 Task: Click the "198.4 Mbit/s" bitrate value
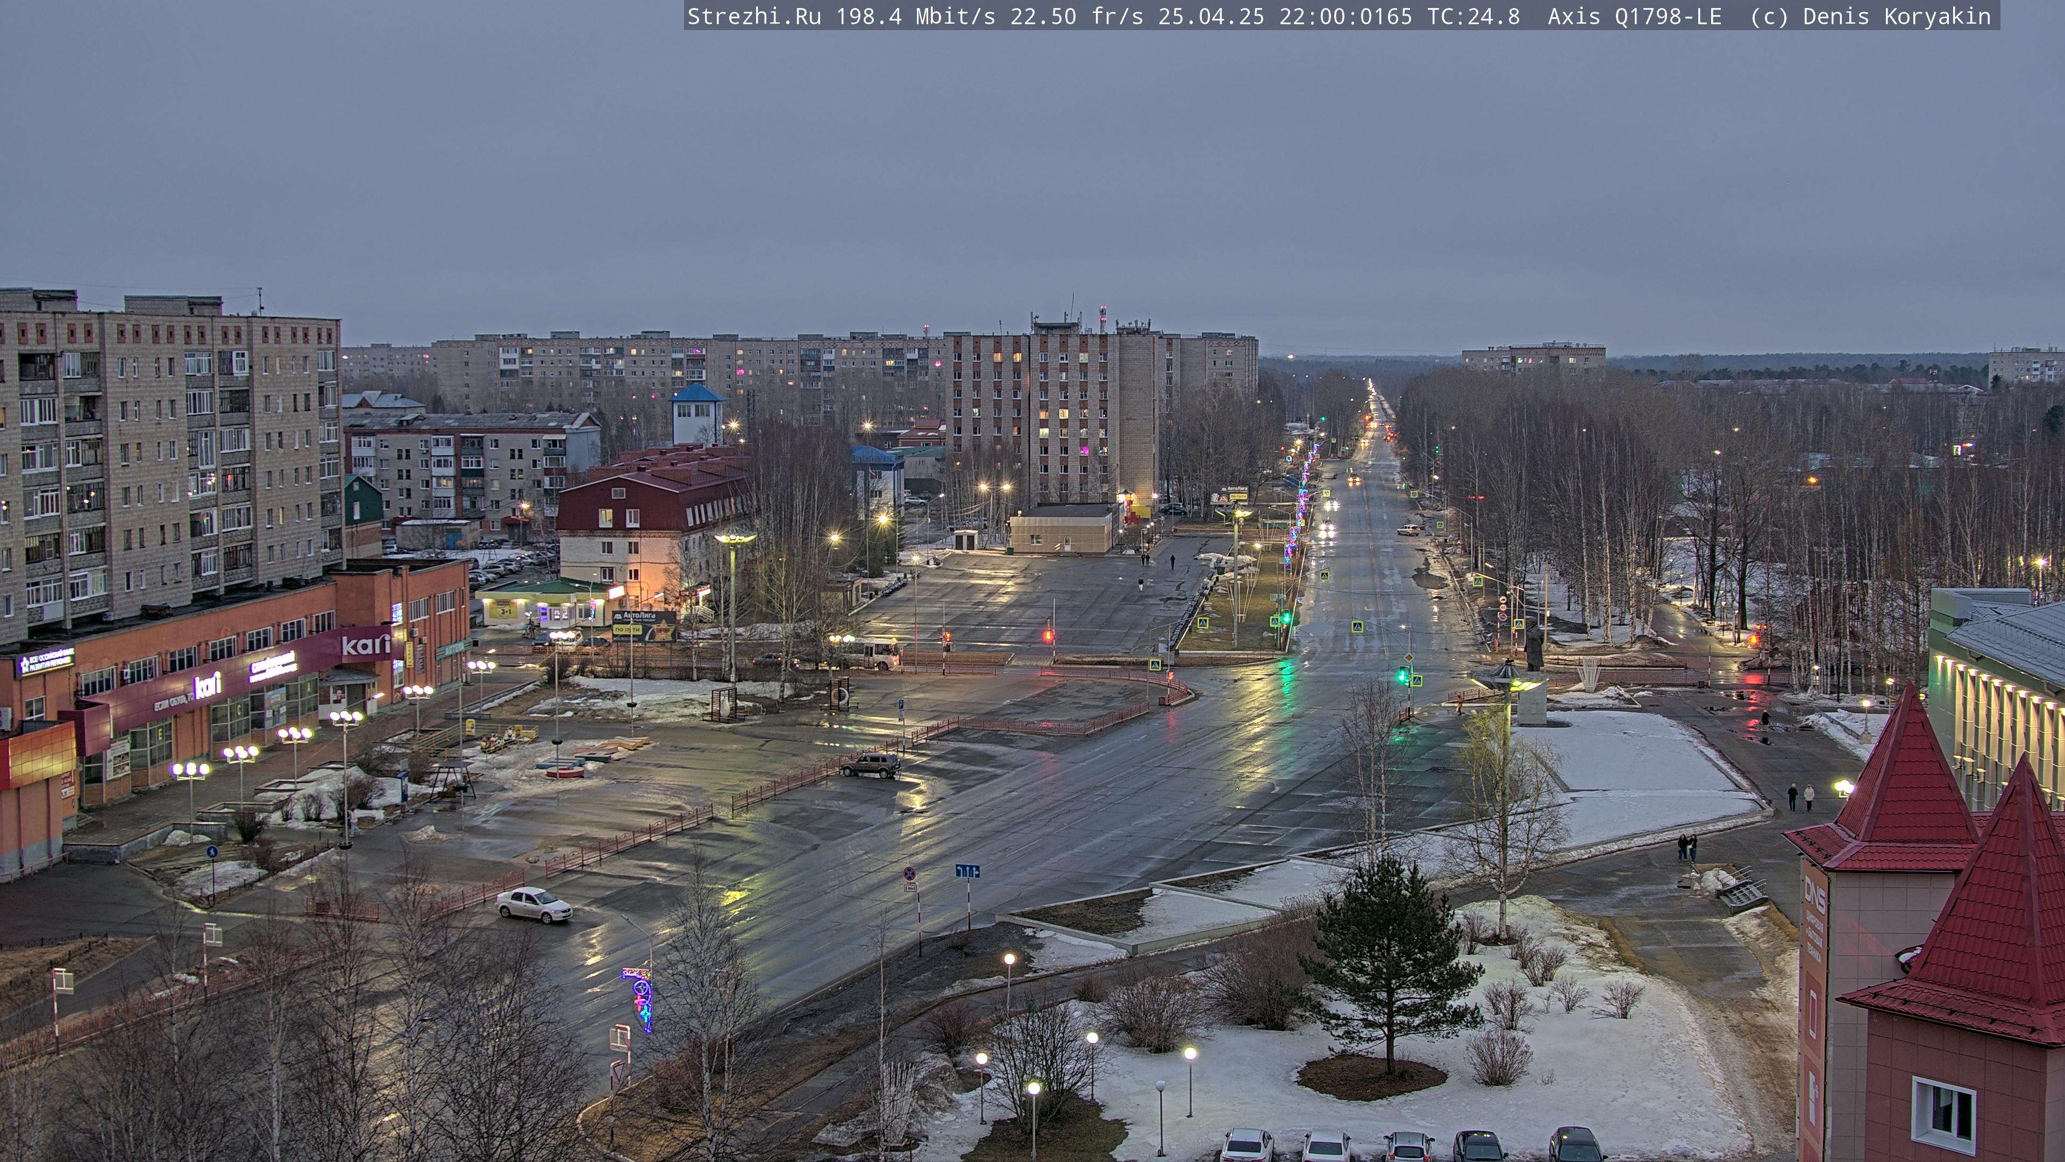[x=915, y=16]
